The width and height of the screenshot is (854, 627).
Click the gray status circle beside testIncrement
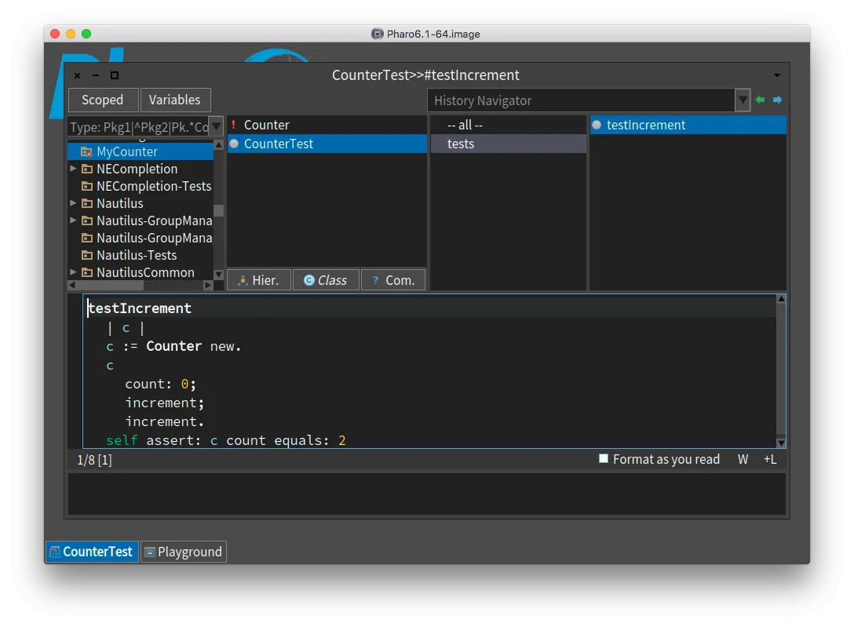click(x=597, y=126)
